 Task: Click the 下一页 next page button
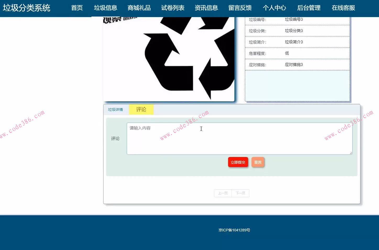click(x=240, y=193)
